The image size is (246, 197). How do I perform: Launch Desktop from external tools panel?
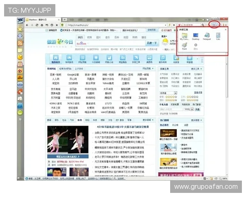[196, 37]
